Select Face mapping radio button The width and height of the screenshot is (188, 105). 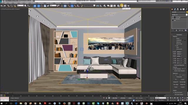point(175,47)
